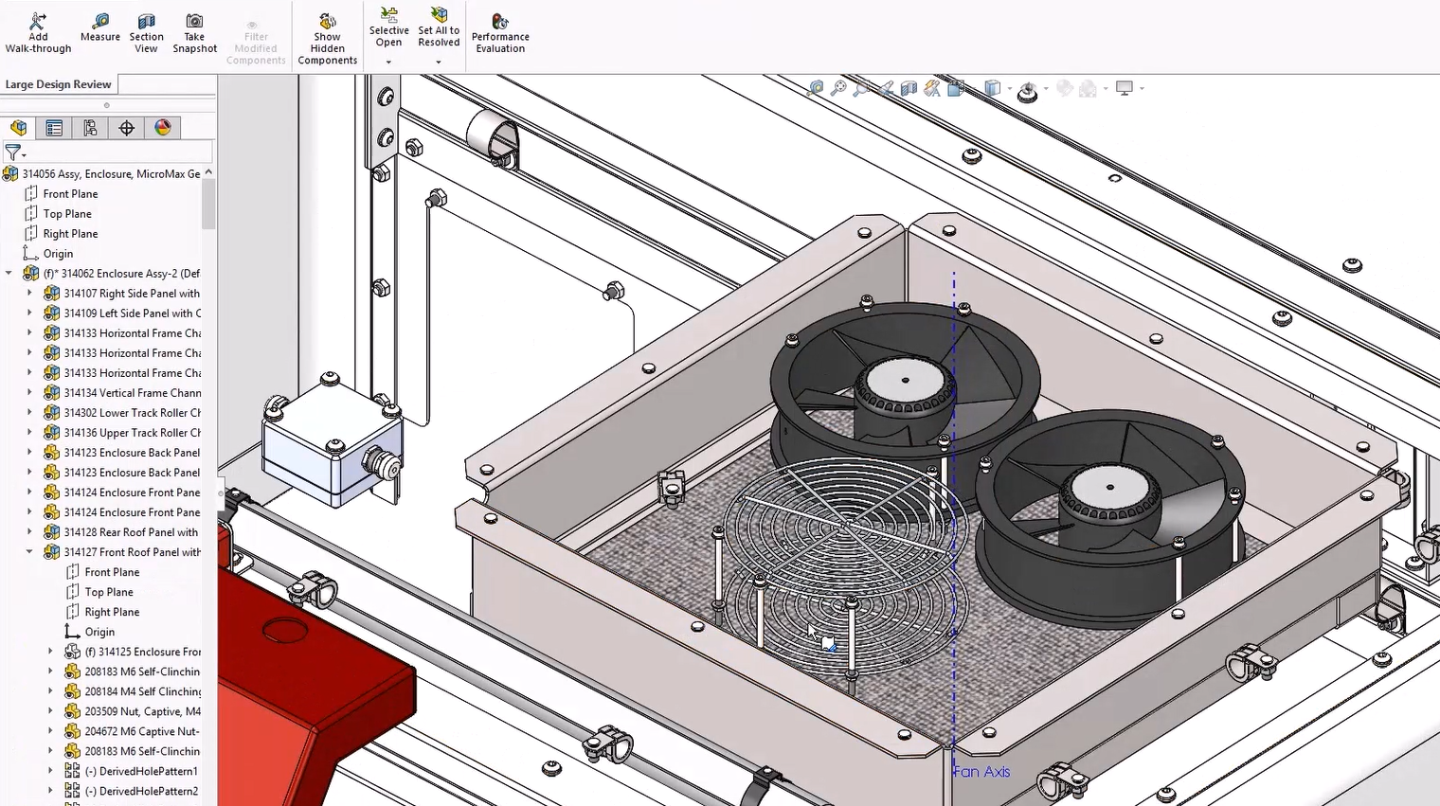This screenshot has width=1440, height=806.
Task: Click the feature tree filter input field
Action: coord(114,152)
